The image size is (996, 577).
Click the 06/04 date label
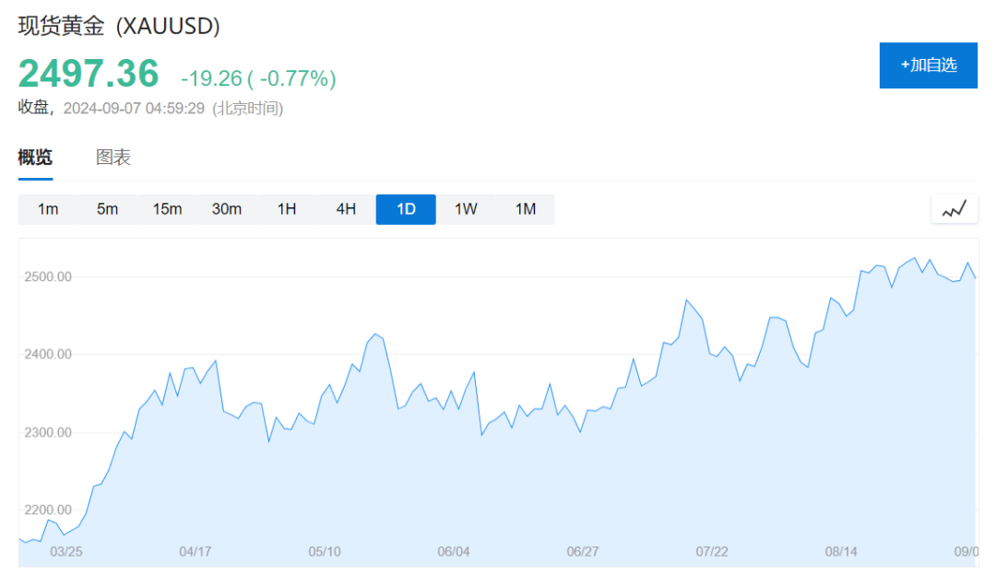click(x=454, y=551)
